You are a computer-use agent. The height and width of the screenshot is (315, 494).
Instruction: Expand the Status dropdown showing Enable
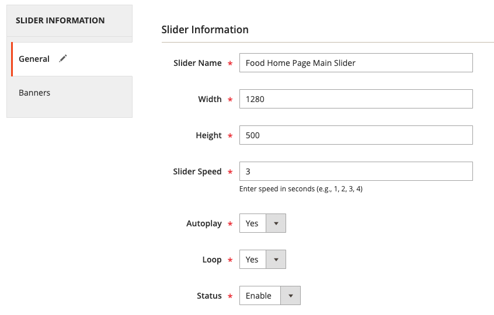[270, 296]
